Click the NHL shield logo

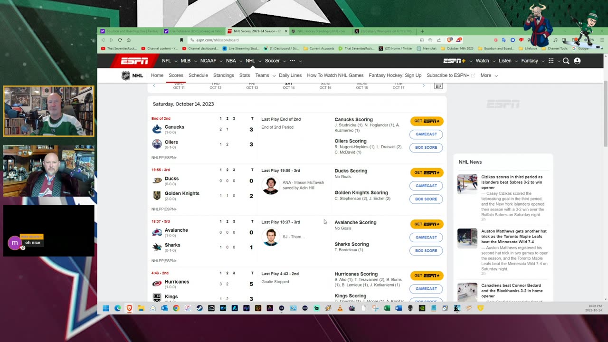pos(126,76)
